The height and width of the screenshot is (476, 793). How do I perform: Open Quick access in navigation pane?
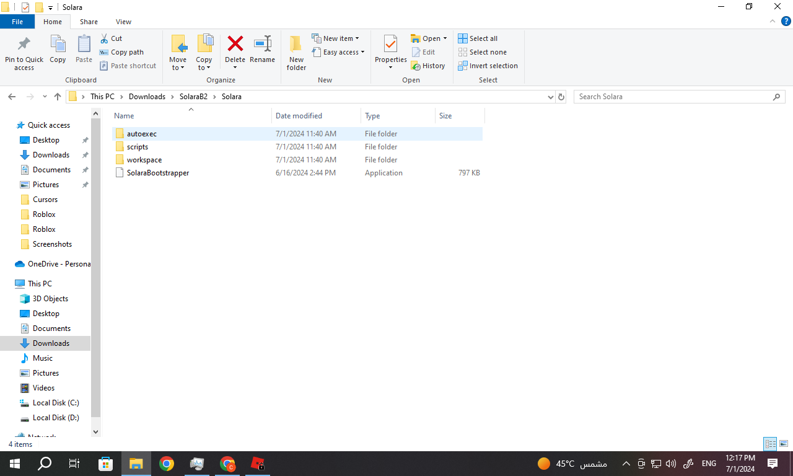[49, 125]
